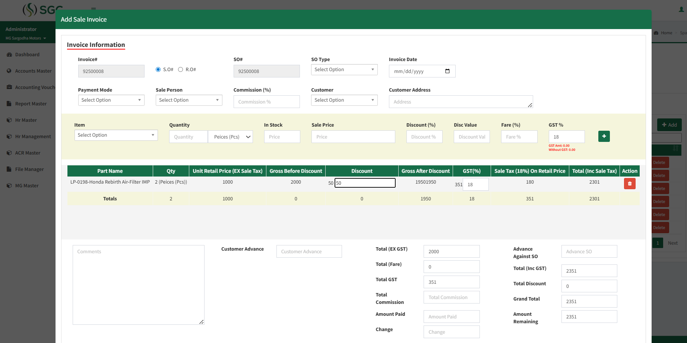Select the S.O# radio button
The width and height of the screenshot is (687, 343).
158,69
